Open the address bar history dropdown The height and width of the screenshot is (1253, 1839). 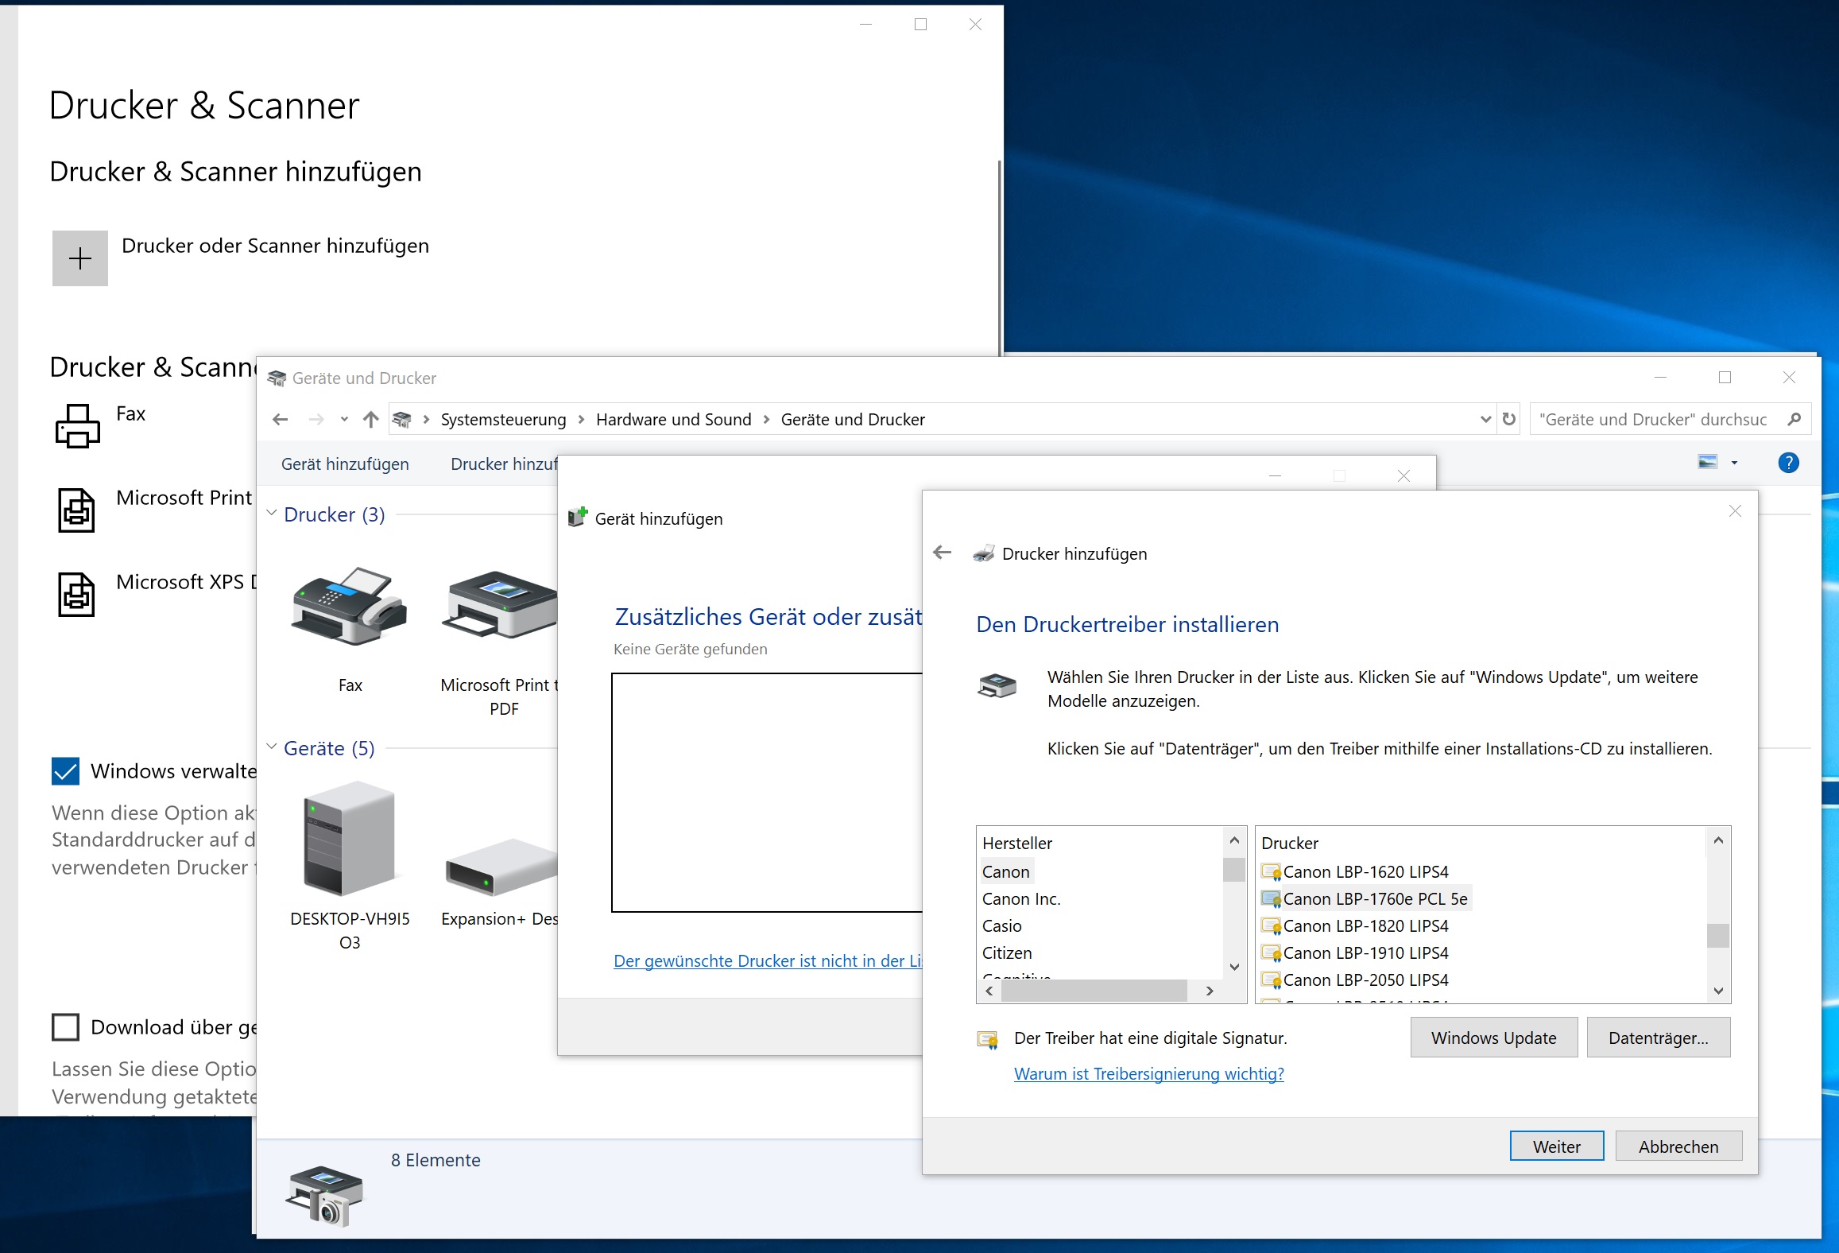(1485, 419)
